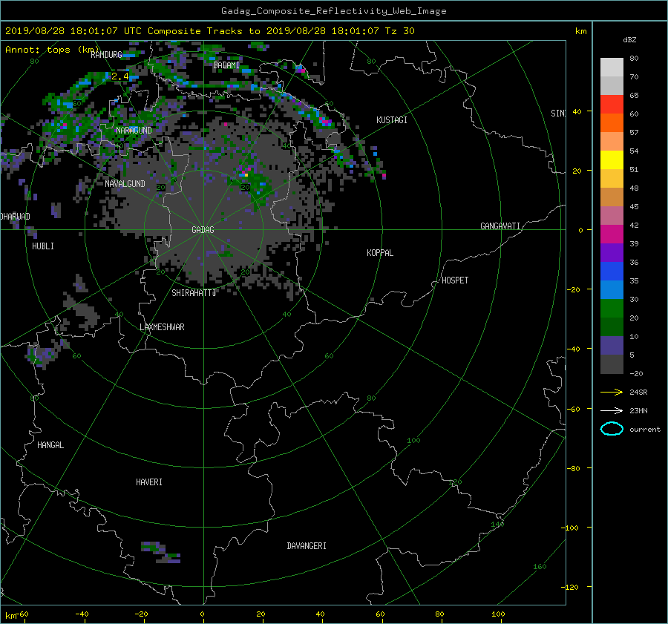The height and width of the screenshot is (624, 668).
Task: Click the DHARWAD city label
Action: click(16, 217)
